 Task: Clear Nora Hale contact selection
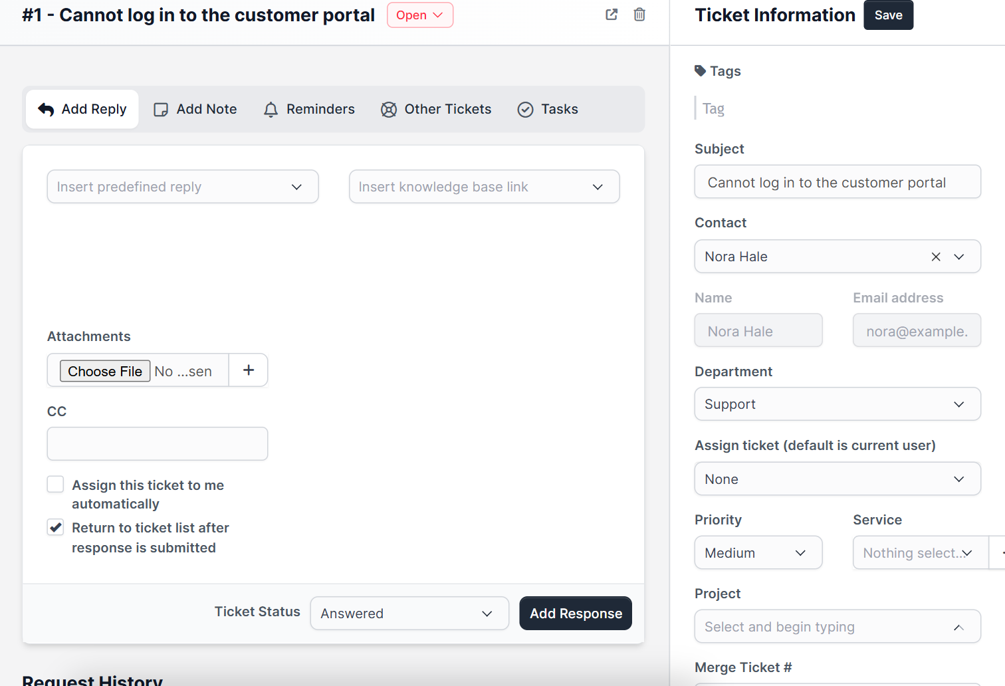936,257
